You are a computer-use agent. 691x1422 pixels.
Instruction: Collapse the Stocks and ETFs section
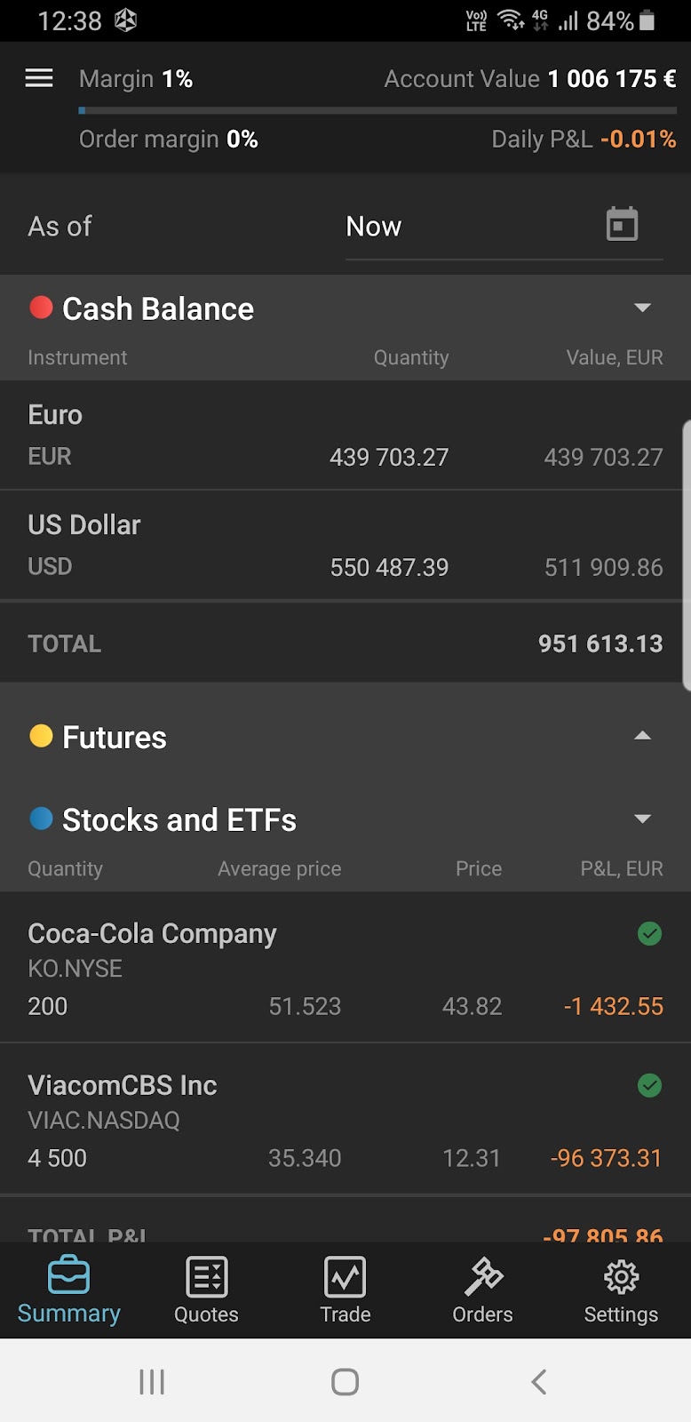click(642, 819)
